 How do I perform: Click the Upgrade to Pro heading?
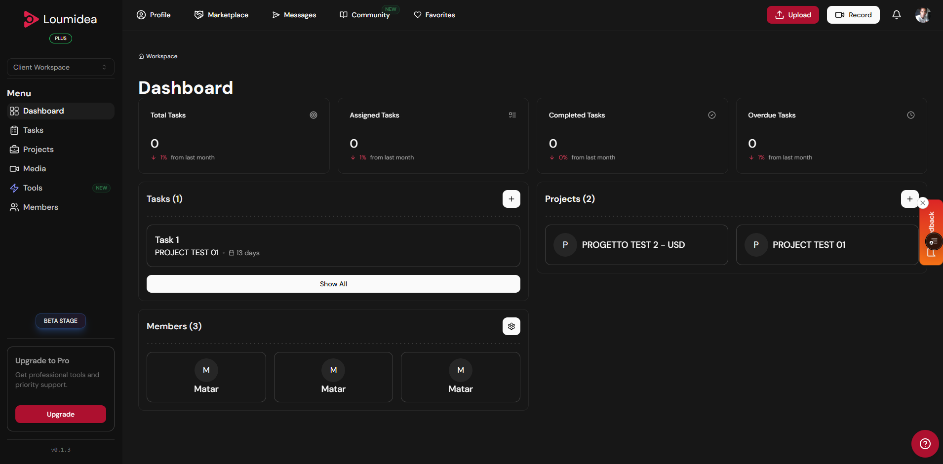pos(42,361)
